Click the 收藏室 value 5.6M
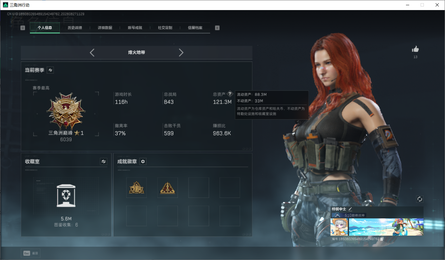 (x=66, y=219)
